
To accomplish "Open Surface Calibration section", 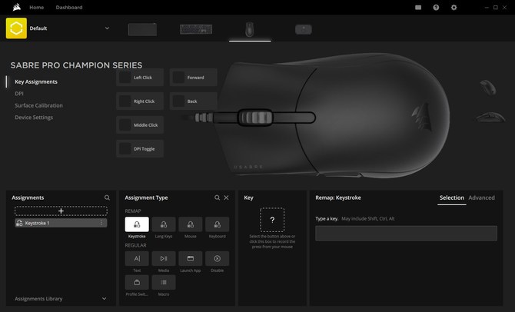I will 38,105.
